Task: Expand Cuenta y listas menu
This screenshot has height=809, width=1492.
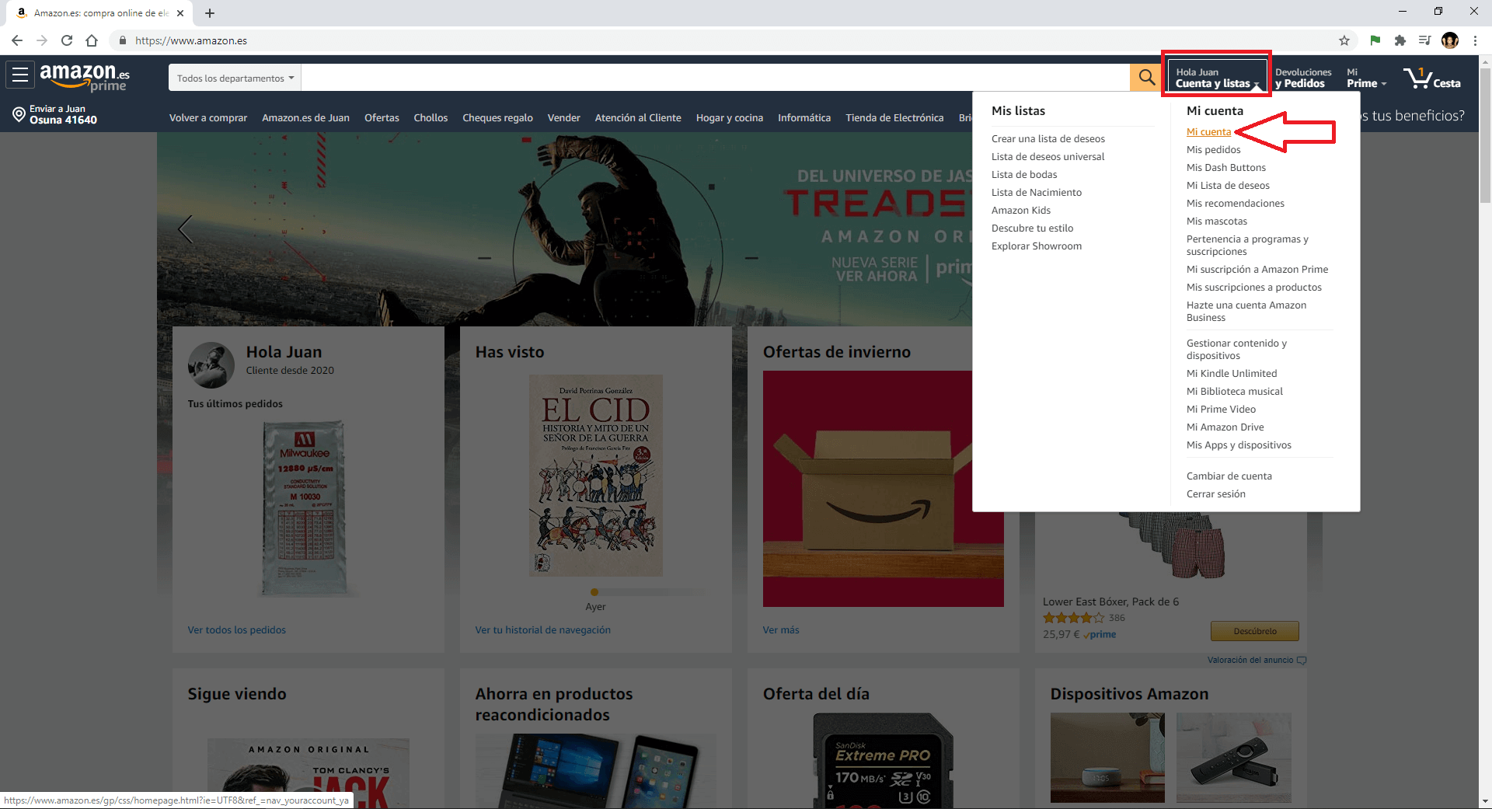Action: point(1217,78)
